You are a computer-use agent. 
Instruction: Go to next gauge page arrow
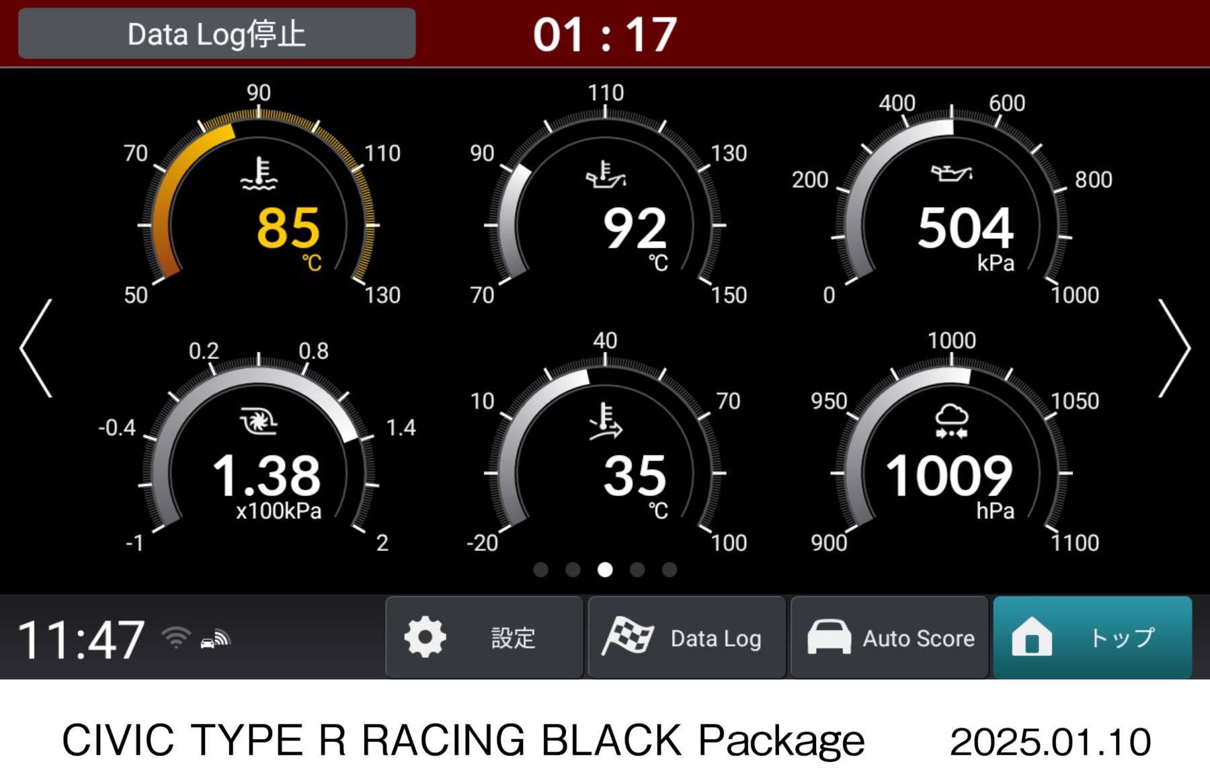pyautogui.click(x=1174, y=348)
